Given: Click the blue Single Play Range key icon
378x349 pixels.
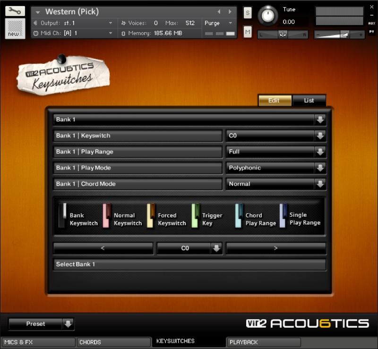Looking at the screenshot, I should coord(283,215).
